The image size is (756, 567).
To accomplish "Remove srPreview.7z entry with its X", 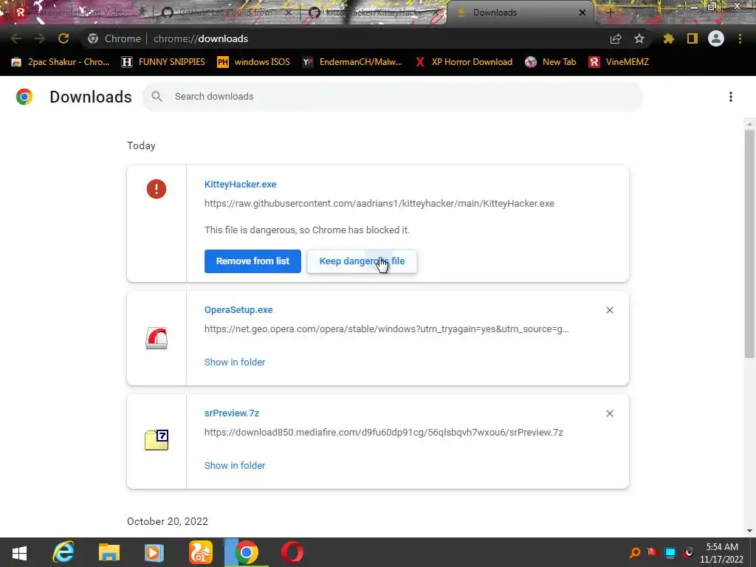I will click(x=609, y=413).
